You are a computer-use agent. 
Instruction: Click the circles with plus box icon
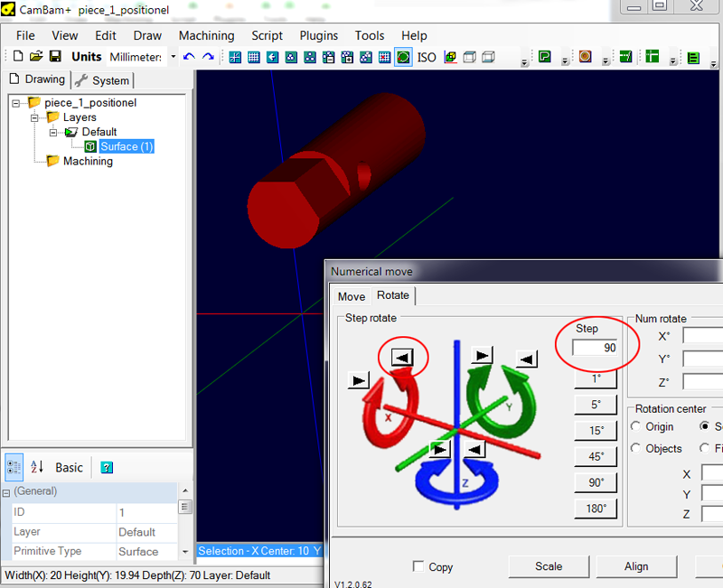347,57
